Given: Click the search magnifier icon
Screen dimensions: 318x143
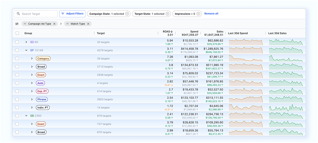Looking at the screenshot, I should pyautogui.click(x=19, y=14).
